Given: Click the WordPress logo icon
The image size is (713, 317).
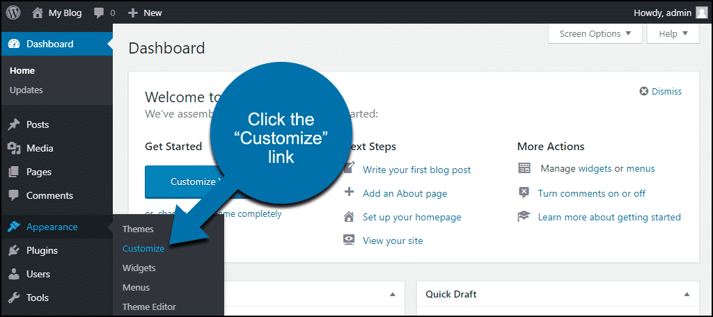Looking at the screenshot, I should click(13, 13).
